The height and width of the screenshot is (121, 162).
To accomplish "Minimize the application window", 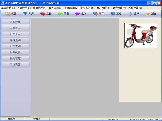I will pyautogui.click(x=149, y=3).
